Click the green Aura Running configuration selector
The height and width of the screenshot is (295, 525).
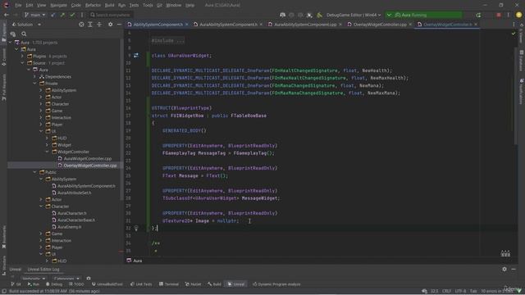[x=423, y=15]
